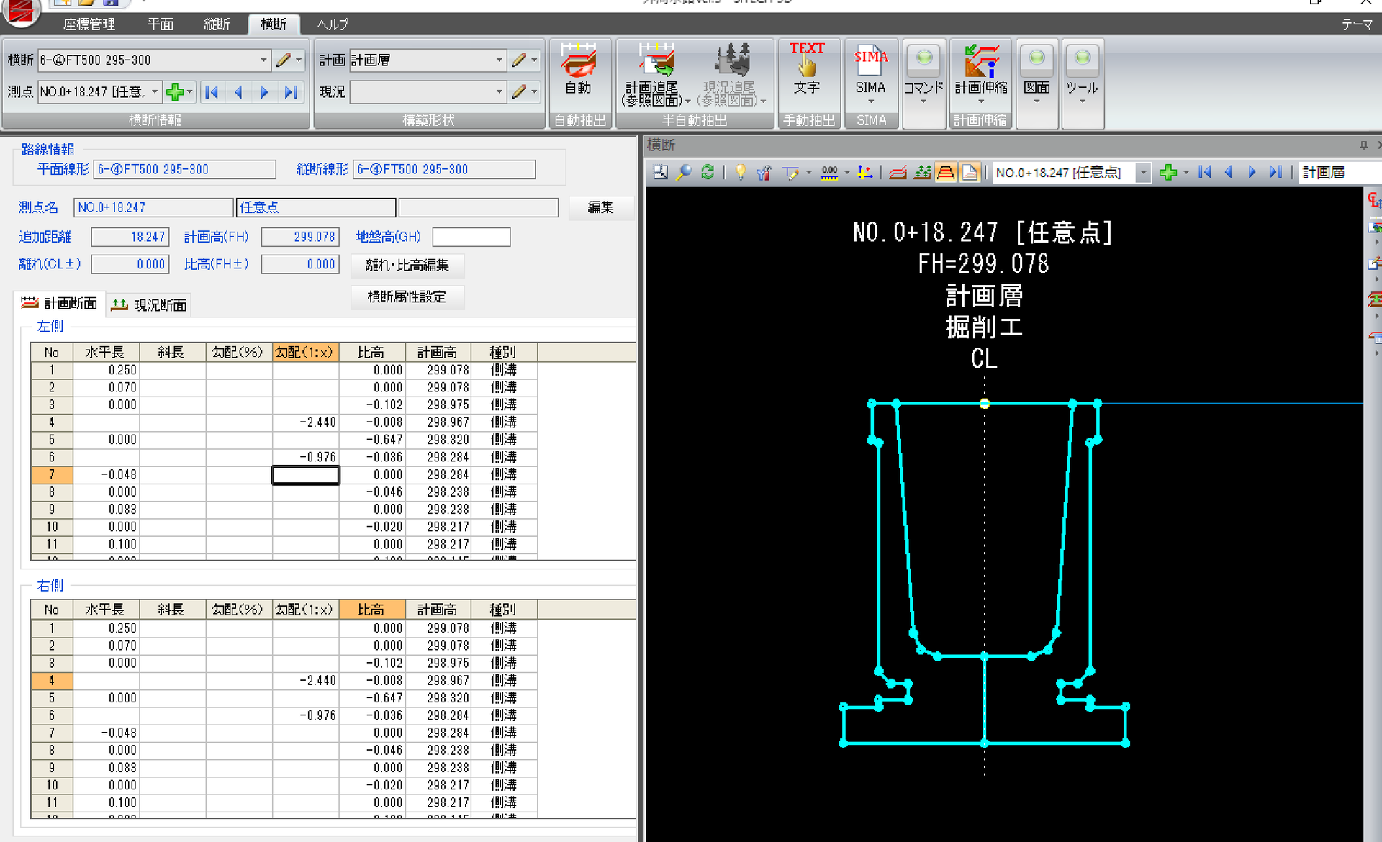Open station dropdown NO.0+18.247 in 横断 panel
This screenshot has width=1382, height=842.
point(1143,173)
